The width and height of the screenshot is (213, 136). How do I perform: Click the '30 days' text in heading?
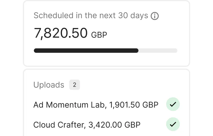point(133,16)
